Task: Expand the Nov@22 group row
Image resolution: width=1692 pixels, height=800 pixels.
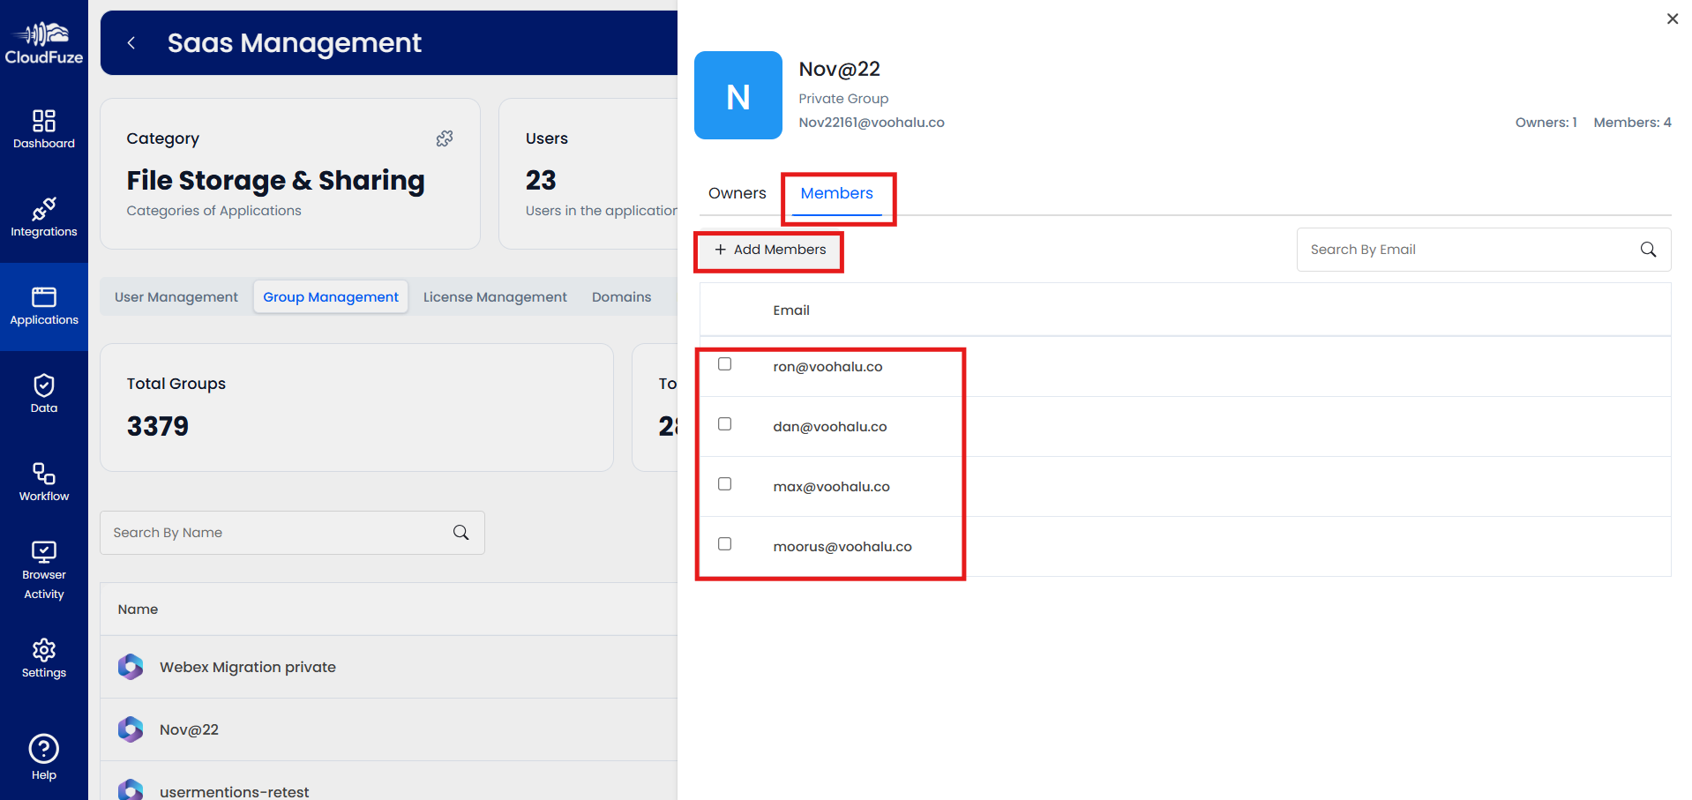Action: [x=189, y=729]
